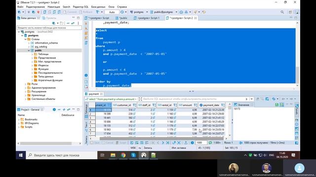Image resolution: width=316 pixels, height=177 pixels.
Task: Open Chrome from the Windows taskbar
Action: (123, 155)
